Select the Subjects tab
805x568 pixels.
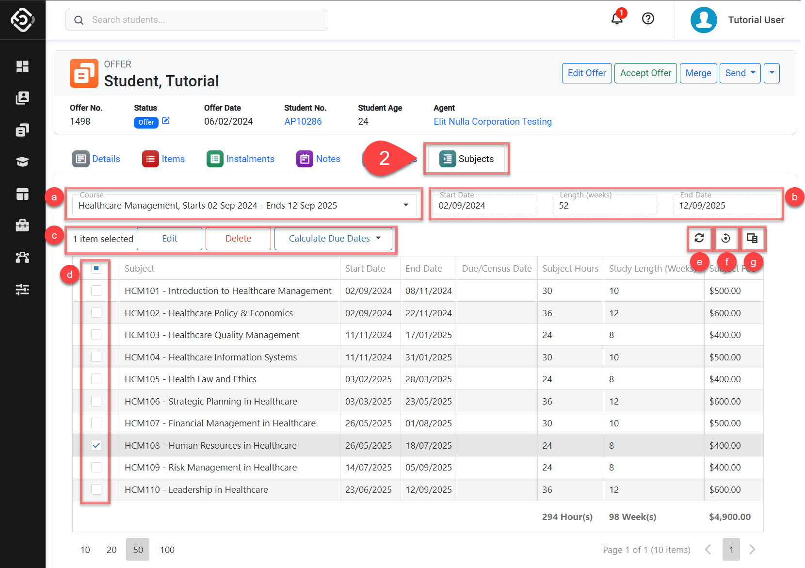467,159
